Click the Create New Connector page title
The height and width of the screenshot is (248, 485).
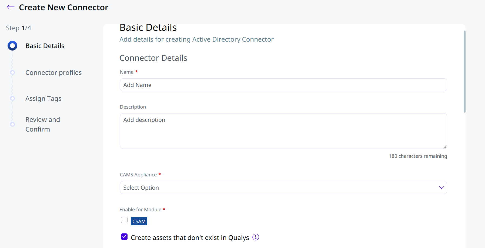(63, 7)
